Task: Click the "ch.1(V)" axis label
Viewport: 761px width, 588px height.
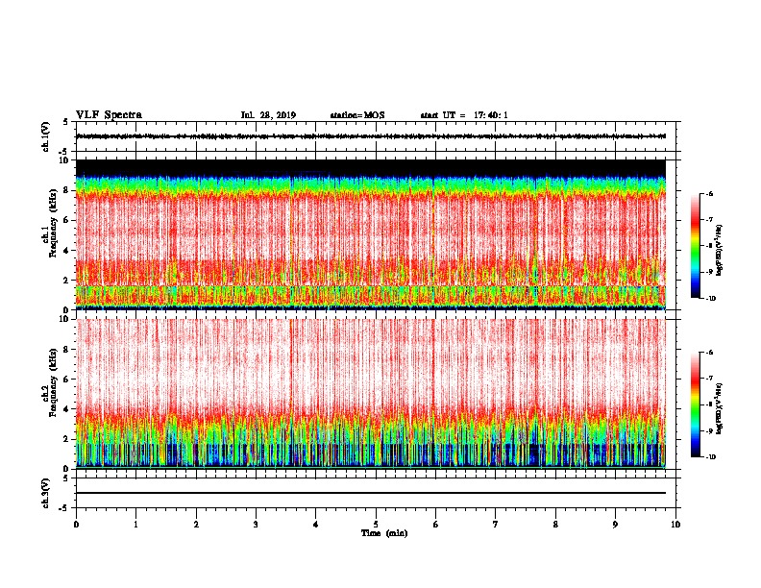Action: click(45, 136)
